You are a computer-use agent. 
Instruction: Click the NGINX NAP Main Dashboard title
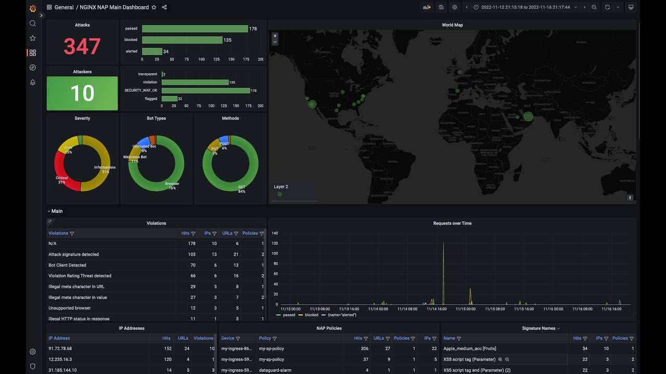(x=114, y=7)
